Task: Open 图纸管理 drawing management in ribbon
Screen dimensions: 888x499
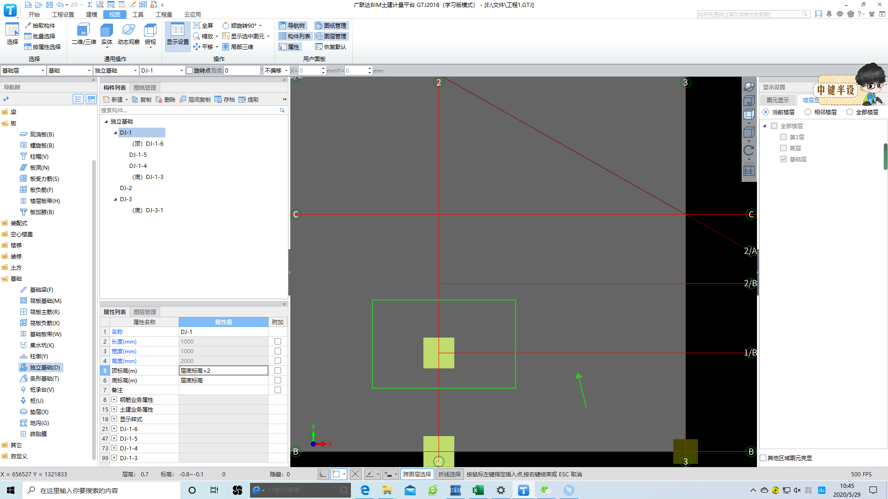Action: (331, 25)
